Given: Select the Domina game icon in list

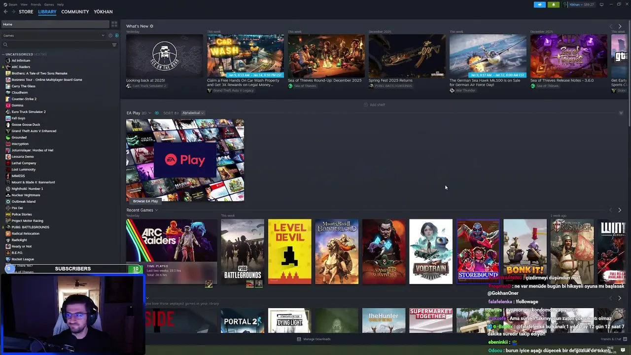Looking at the screenshot, I should tap(8, 106).
